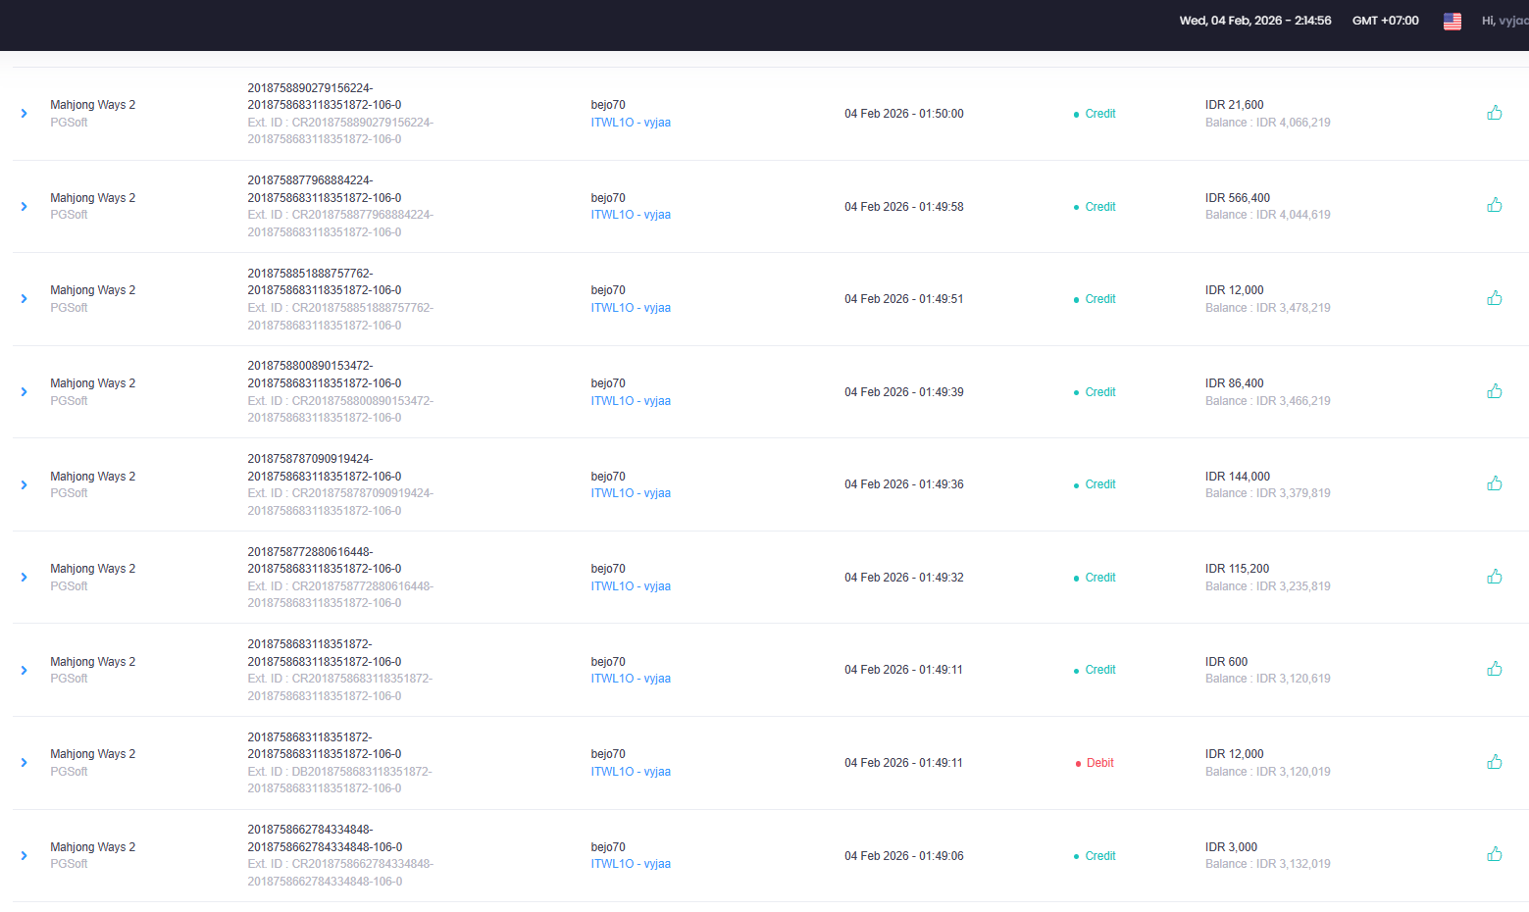The height and width of the screenshot is (912, 1529).
Task: Open ITWL1O - vyjaa link in first row
Action: [x=631, y=123]
